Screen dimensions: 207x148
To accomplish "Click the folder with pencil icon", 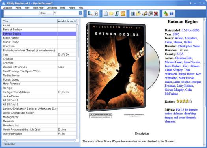I will click(x=139, y=13).
